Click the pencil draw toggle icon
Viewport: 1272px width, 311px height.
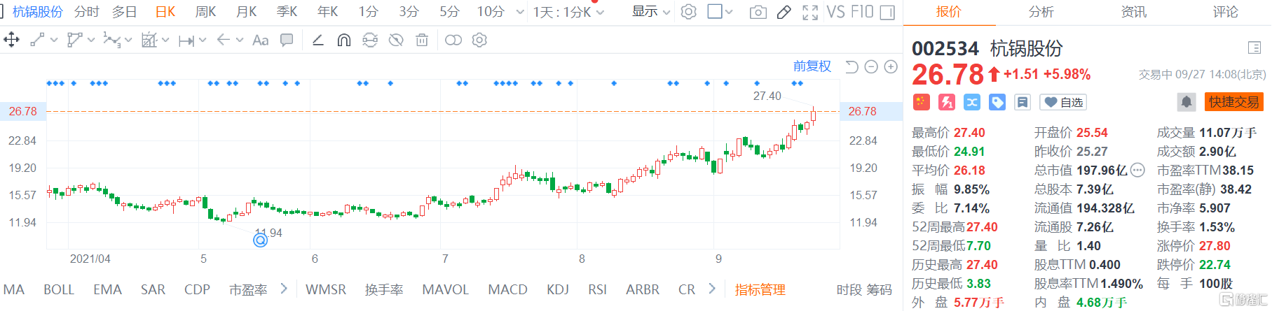(784, 12)
